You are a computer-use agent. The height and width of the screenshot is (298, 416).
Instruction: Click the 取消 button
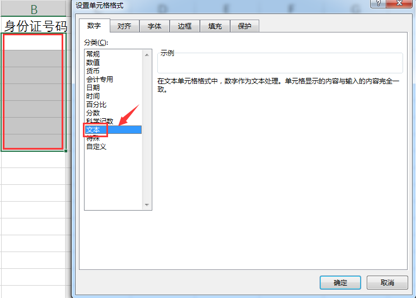point(387,283)
